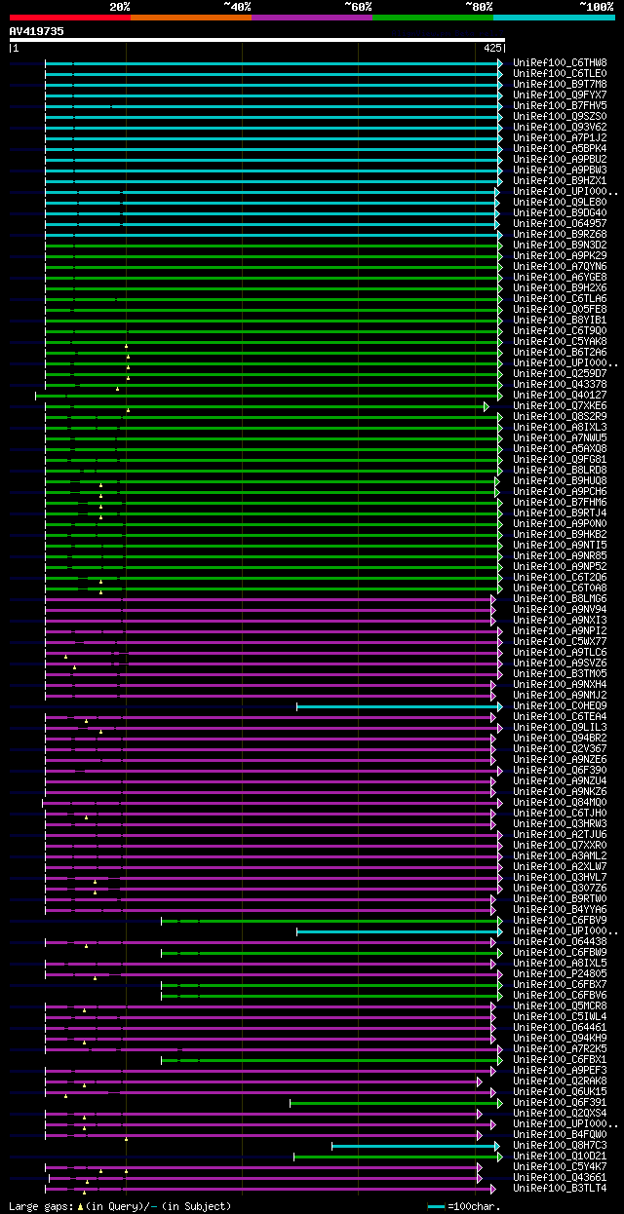Click the short cyan alignment bar for Q8H7C3
624x1214 pixels.
413,1145
